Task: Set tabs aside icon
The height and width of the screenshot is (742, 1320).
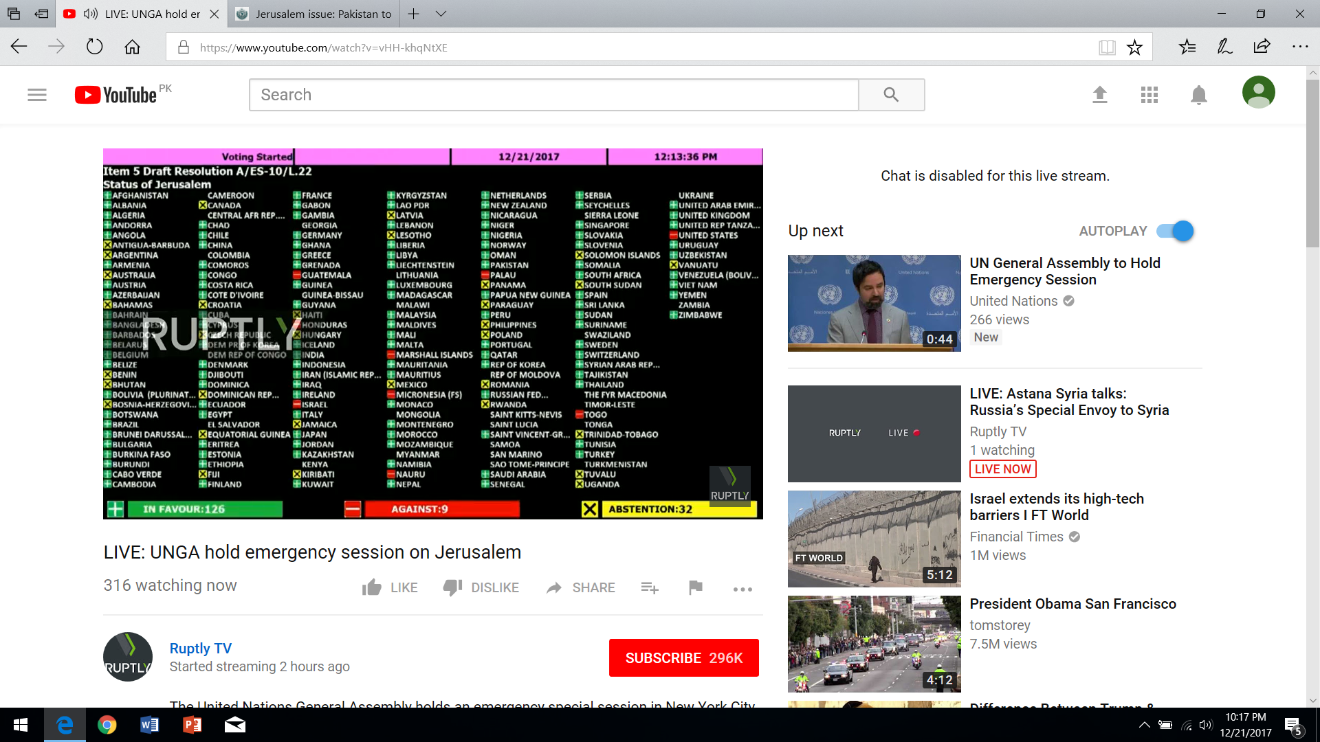Action: pos(41,14)
